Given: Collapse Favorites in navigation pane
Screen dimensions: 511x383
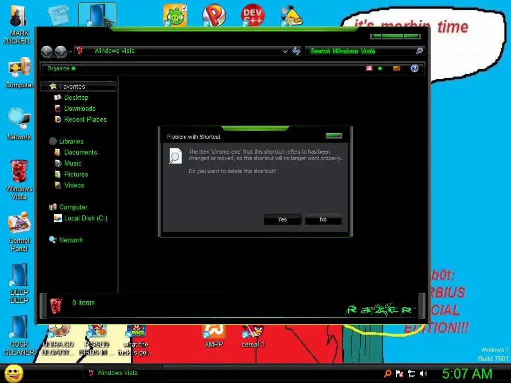Looking at the screenshot, I should point(78,86).
